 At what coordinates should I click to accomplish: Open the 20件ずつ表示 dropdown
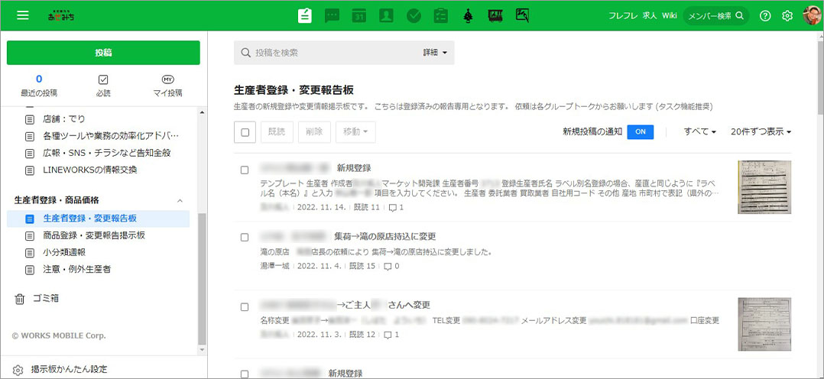point(760,132)
